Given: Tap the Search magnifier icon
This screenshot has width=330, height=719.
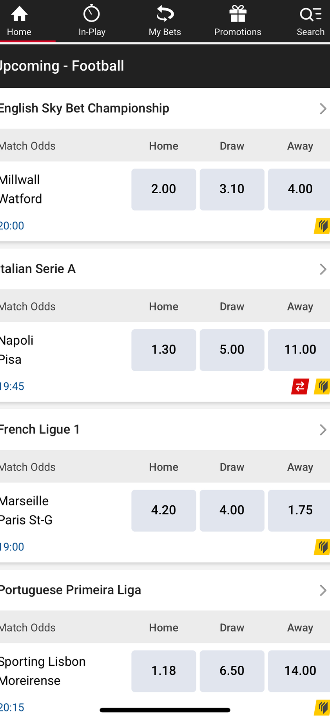Looking at the screenshot, I should [x=310, y=14].
